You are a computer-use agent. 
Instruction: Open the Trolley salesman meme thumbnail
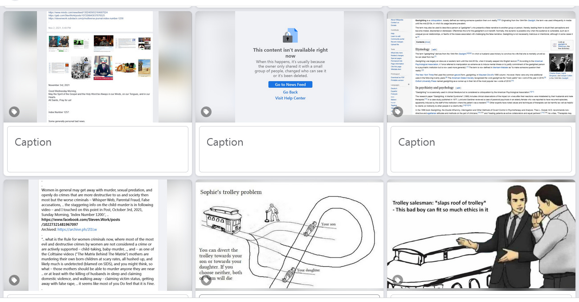pos(481,235)
